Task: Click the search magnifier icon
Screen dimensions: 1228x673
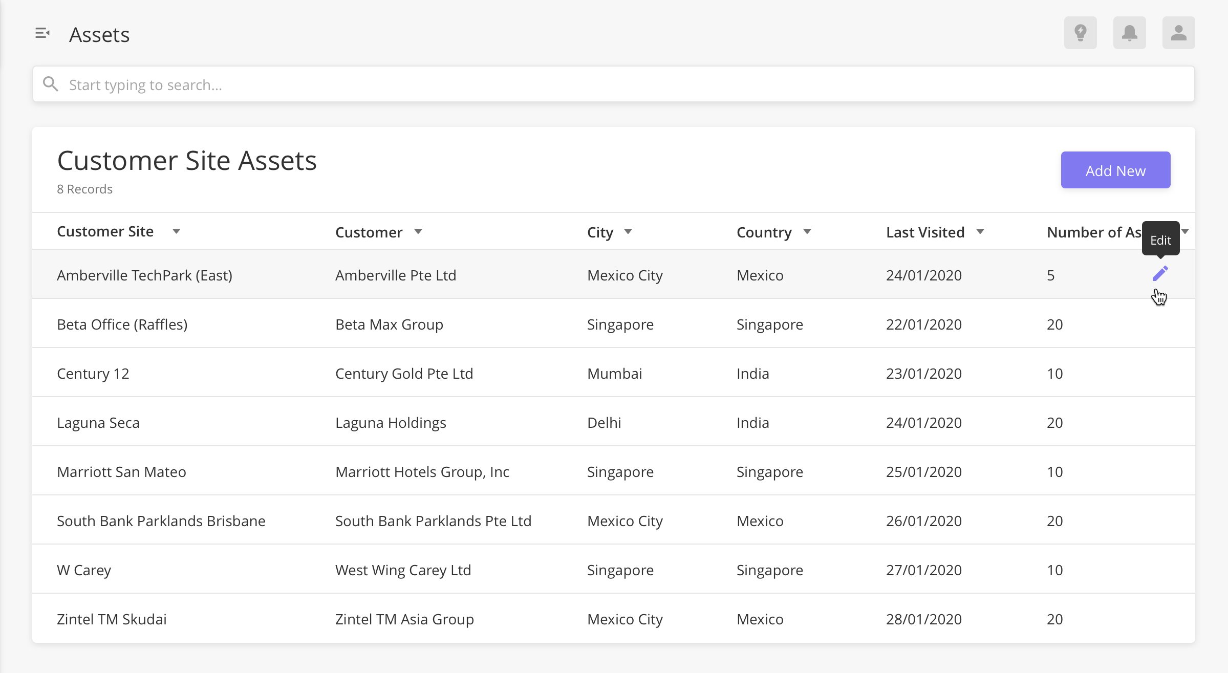Action: tap(51, 84)
